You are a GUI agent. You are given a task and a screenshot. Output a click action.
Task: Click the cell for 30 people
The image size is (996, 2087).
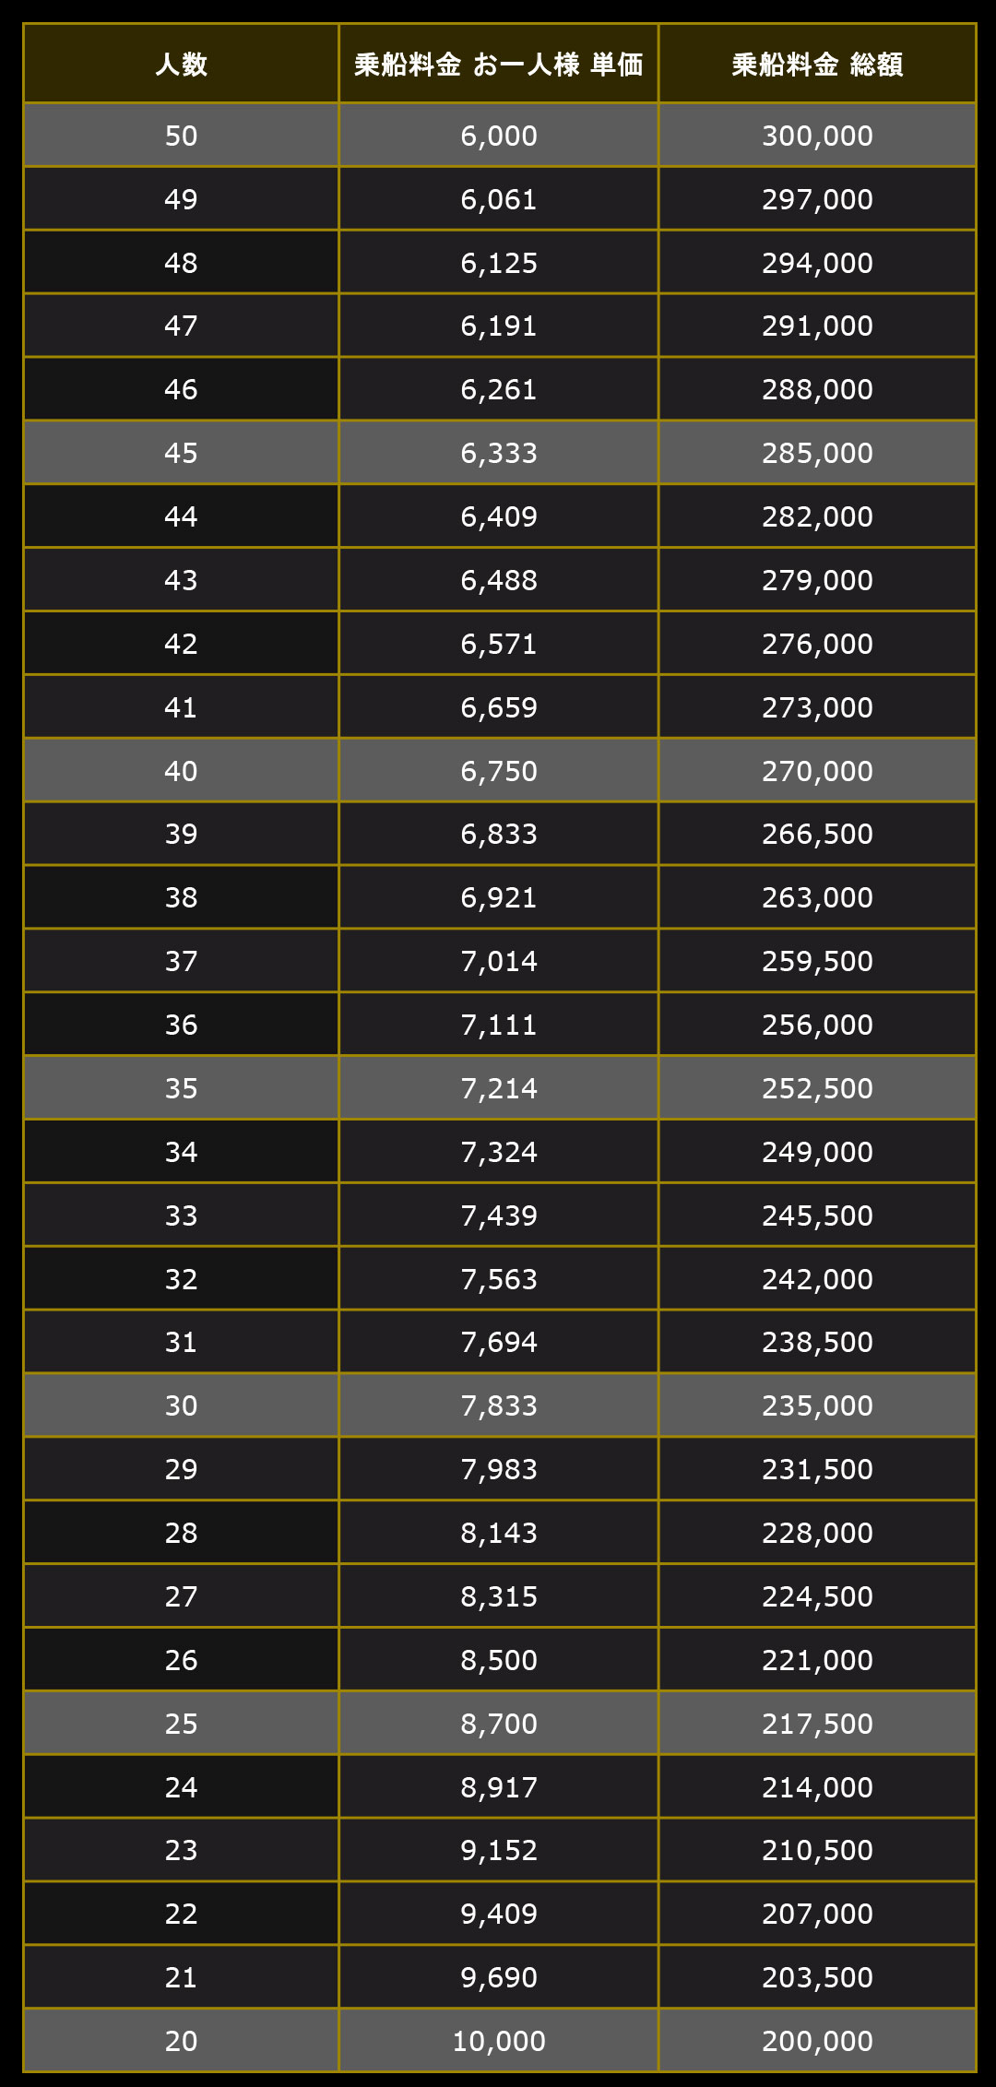[181, 1405]
